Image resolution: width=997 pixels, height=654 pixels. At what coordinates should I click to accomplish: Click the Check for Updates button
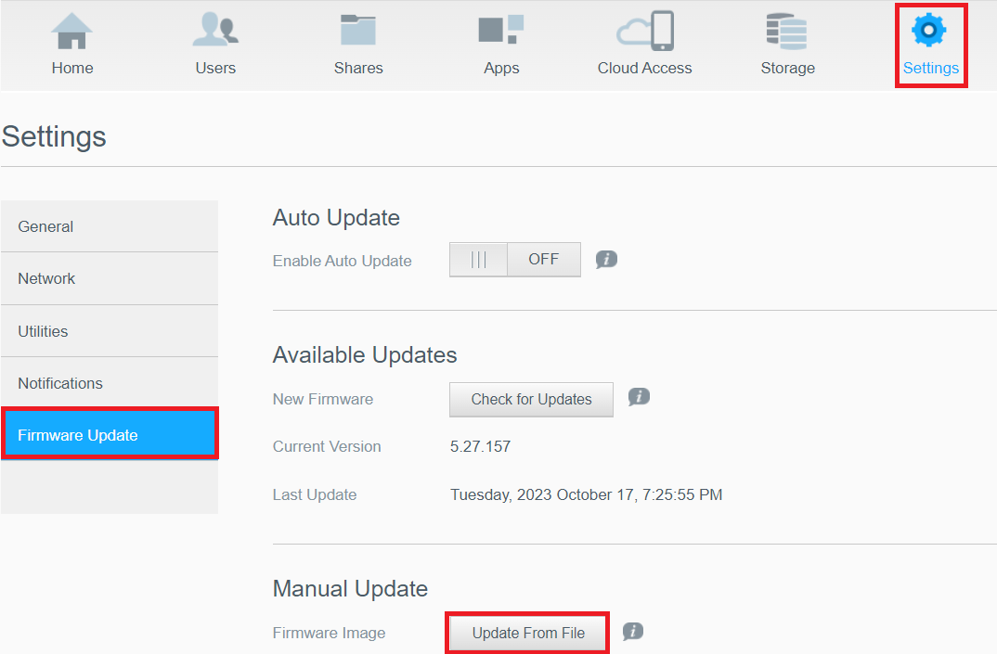531,399
